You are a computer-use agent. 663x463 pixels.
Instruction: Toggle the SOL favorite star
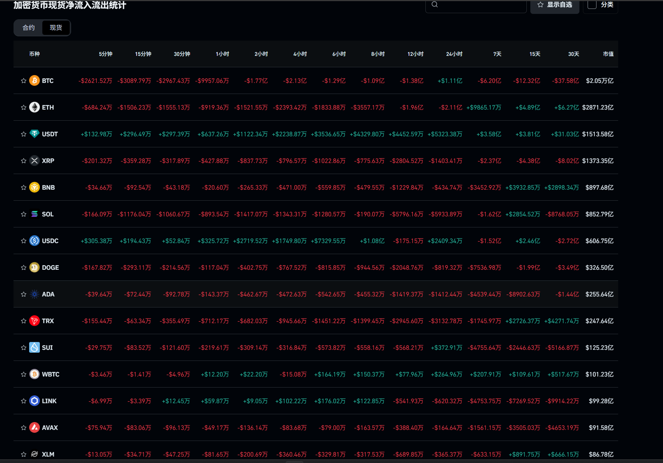click(x=23, y=214)
